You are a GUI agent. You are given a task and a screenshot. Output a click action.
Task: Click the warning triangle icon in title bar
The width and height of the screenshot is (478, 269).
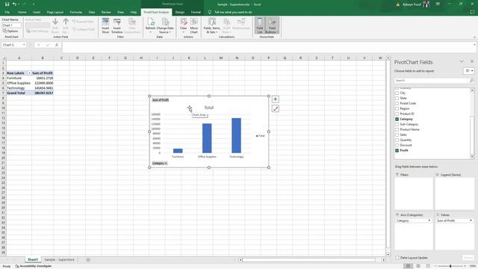tap(398, 4)
